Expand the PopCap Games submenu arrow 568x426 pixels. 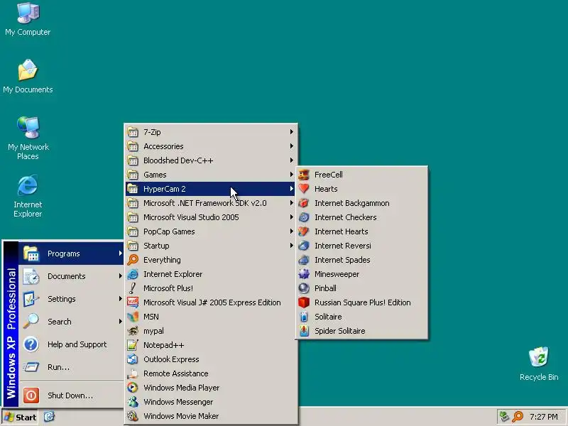point(291,231)
